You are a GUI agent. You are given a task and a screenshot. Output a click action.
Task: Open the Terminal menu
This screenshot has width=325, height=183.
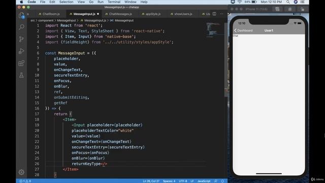[x=114, y=2]
